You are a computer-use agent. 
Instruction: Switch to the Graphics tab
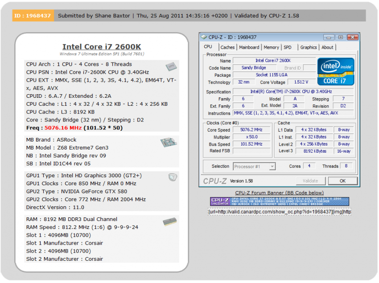pyautogui.click(x=309, y=47)
